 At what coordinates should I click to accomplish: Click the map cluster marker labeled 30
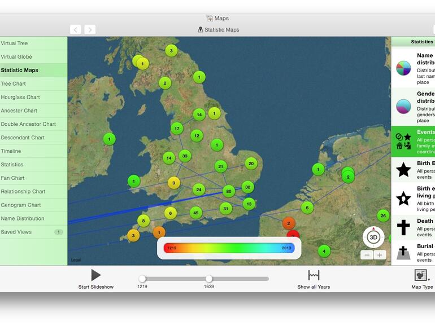tap(248, 187)
